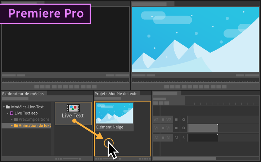Click the media browser thumbnail zoom slider
Screen dimensions: 261x162
coord(71,159)
